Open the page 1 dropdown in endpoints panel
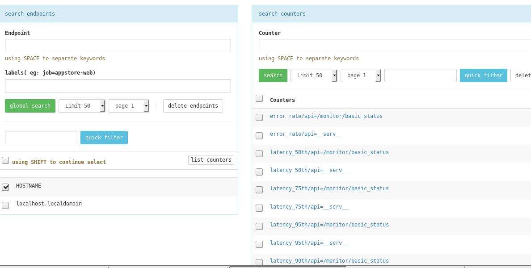Viewport: 531px width, 268px height. pos(129,106)
